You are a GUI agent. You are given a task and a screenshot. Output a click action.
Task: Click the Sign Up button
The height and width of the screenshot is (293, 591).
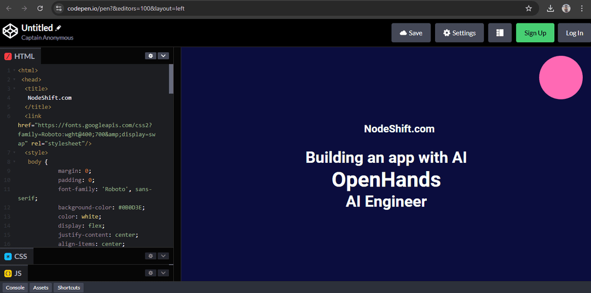tap(535, 33)
